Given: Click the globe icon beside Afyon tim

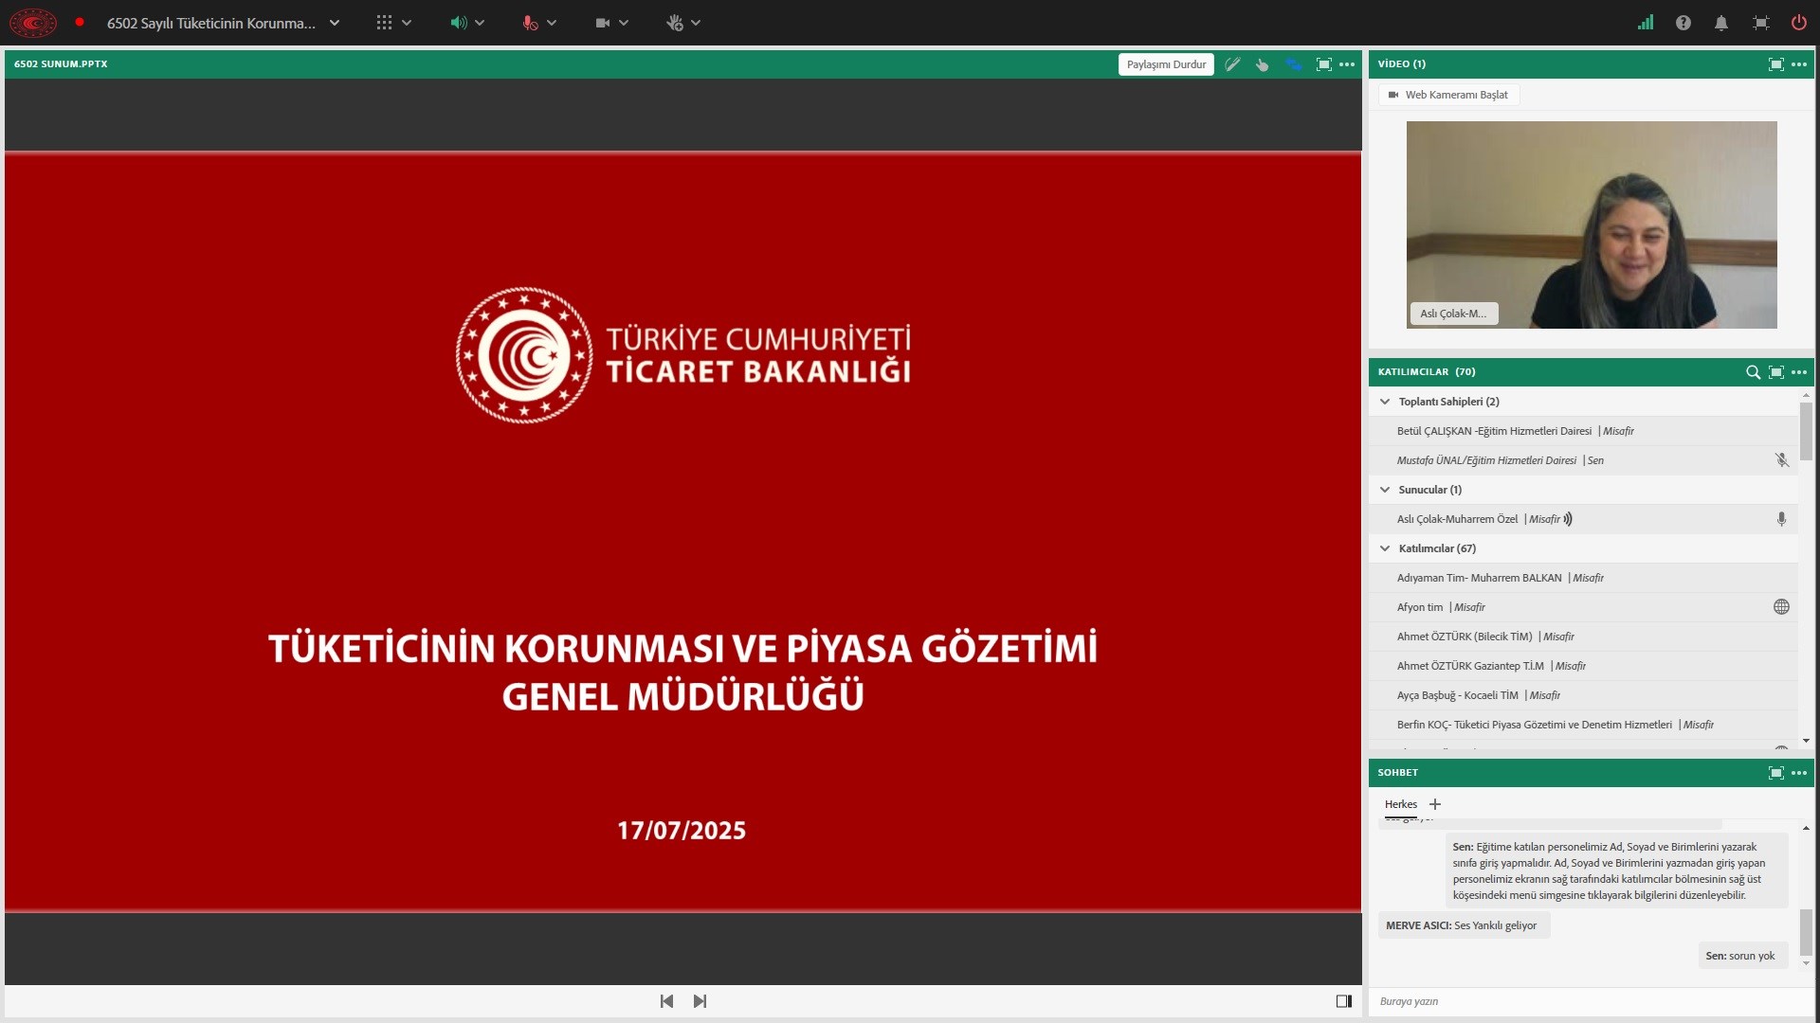Looking at the screenshot, I should [x=1782, y=607].
